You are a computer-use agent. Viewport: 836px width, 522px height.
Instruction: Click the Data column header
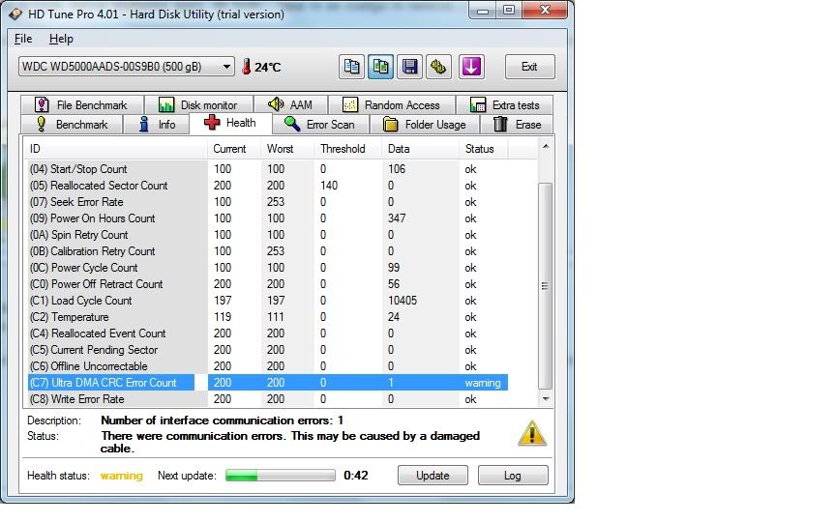pos(420,149)
